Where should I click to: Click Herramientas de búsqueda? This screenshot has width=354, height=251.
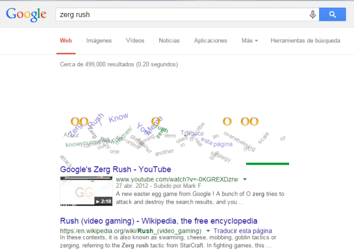(x=305, y=41)
